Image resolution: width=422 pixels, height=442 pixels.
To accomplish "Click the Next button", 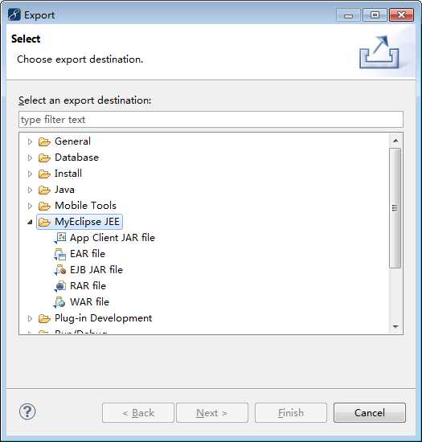I will 212,413.
